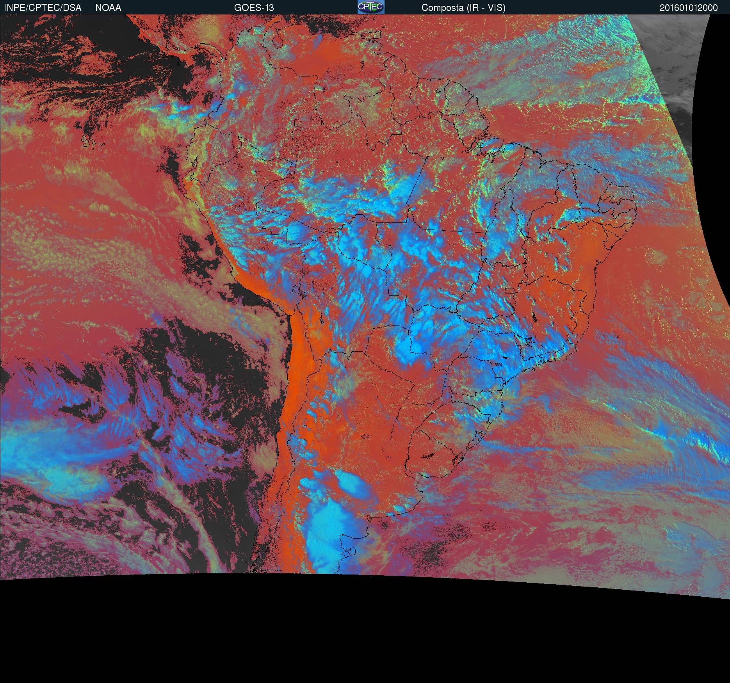The height and width of the screenshot is (683, 730).
Task: Click the CPTEC logo in header
Action: (x=371, y=7)
